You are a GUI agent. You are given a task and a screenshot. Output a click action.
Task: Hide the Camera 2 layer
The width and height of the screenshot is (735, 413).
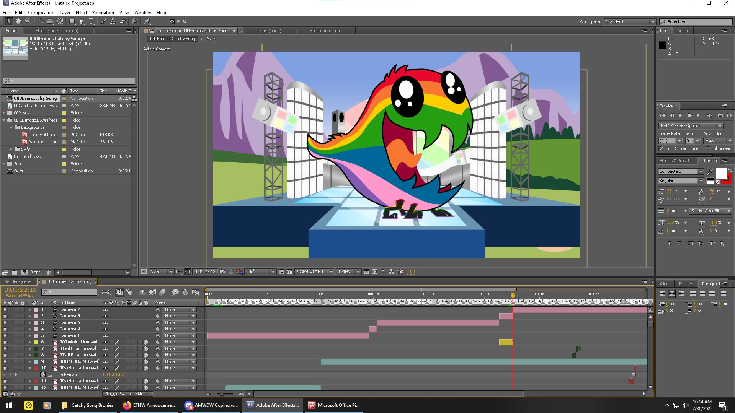click(5, 310)
